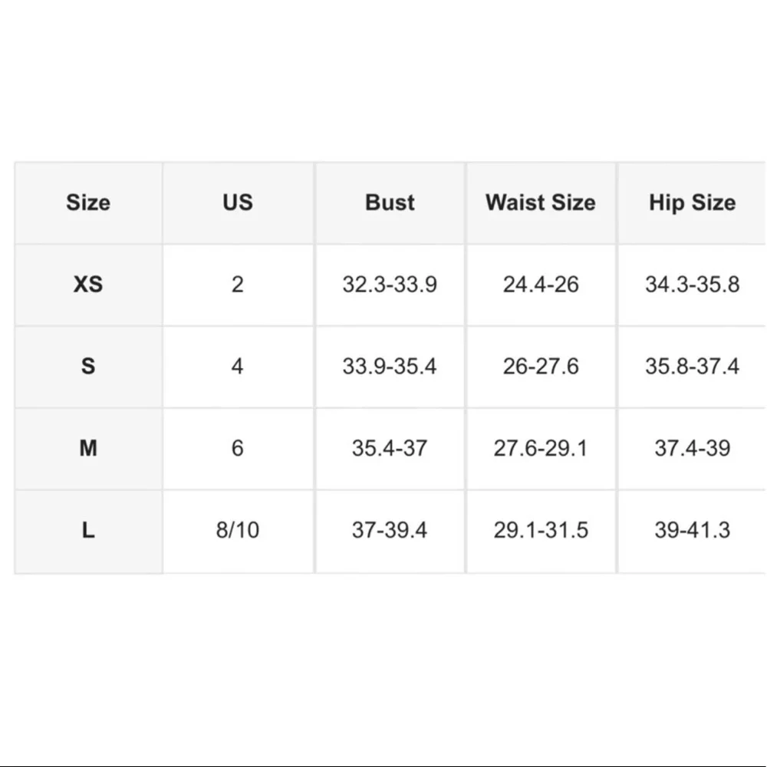Select bust measurement 35.4-37 cell
The width and height of the screenshot is (767, 767).
coord(390,448)
